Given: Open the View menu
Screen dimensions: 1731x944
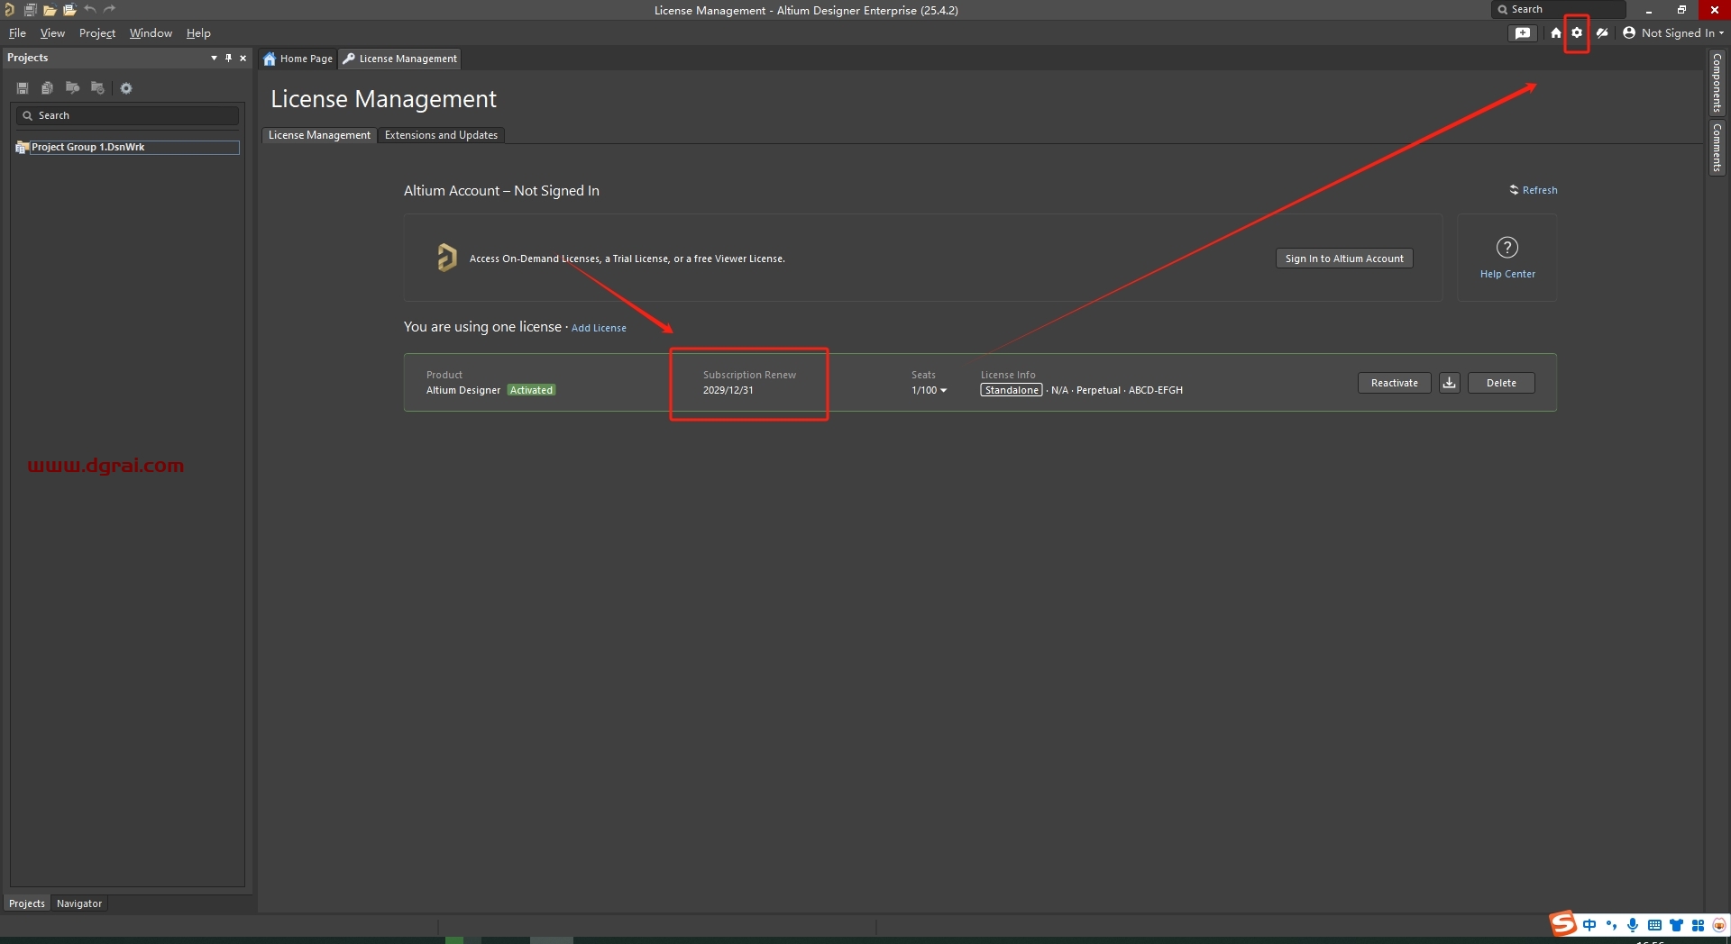Looking at the screenshot, I should (x=52, y=32).
